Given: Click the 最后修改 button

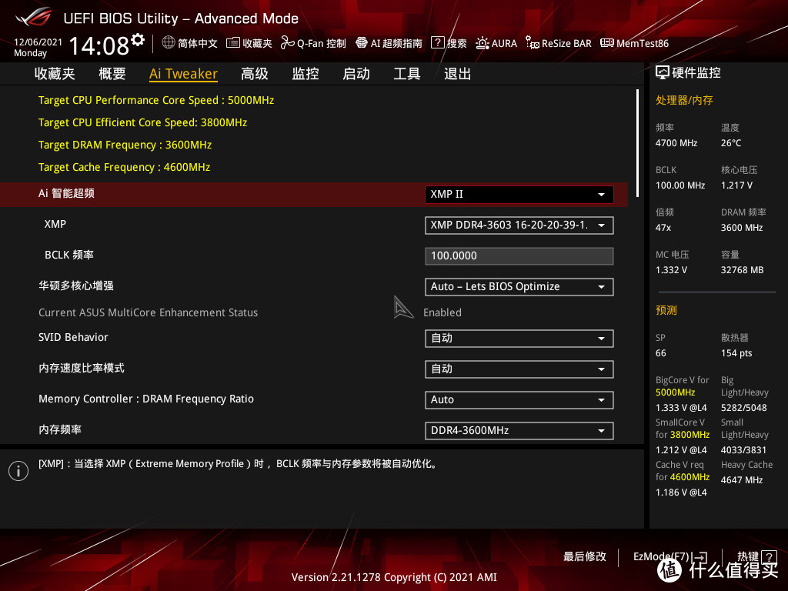Looking at the screenshot, I should pos(585,556).
